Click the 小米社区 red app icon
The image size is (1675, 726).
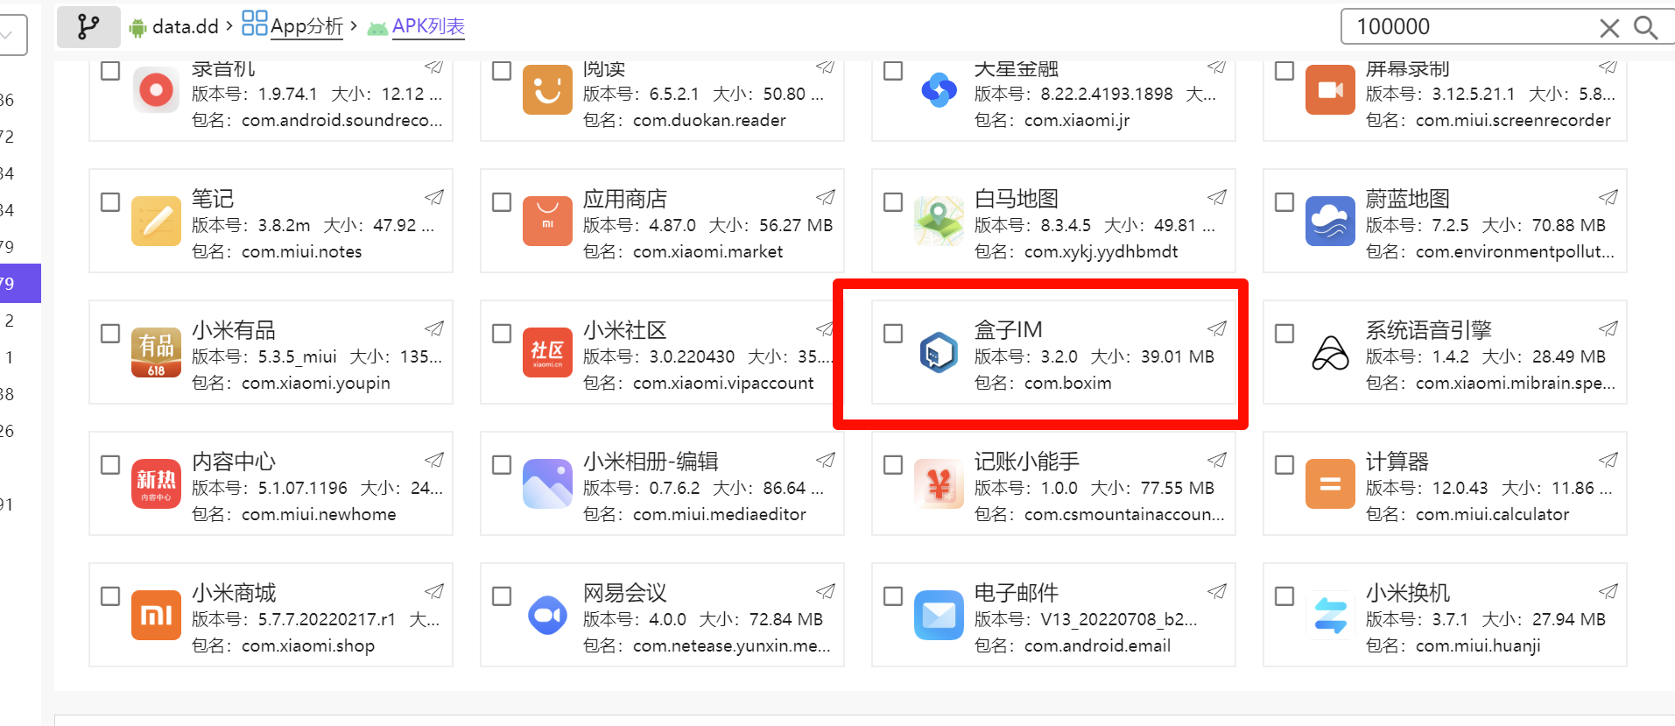(x=547, y=352)
